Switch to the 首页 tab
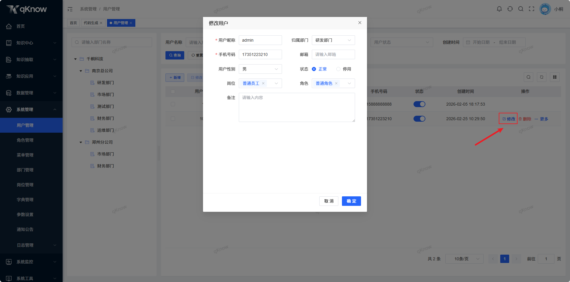Screen dimensions: 570x282 pyautogui.click(x=73, y=23)
